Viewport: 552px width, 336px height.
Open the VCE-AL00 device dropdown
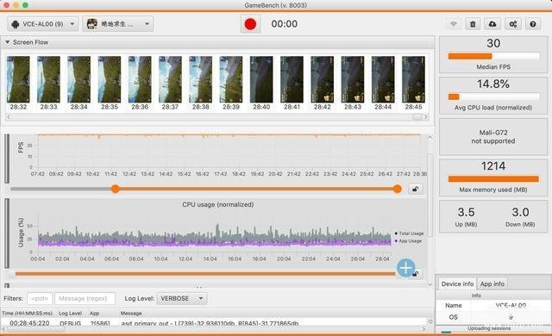pyautogui.click(x=42, y=24)
